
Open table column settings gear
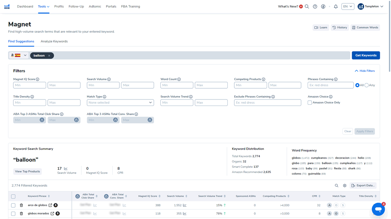coord(344,185)
